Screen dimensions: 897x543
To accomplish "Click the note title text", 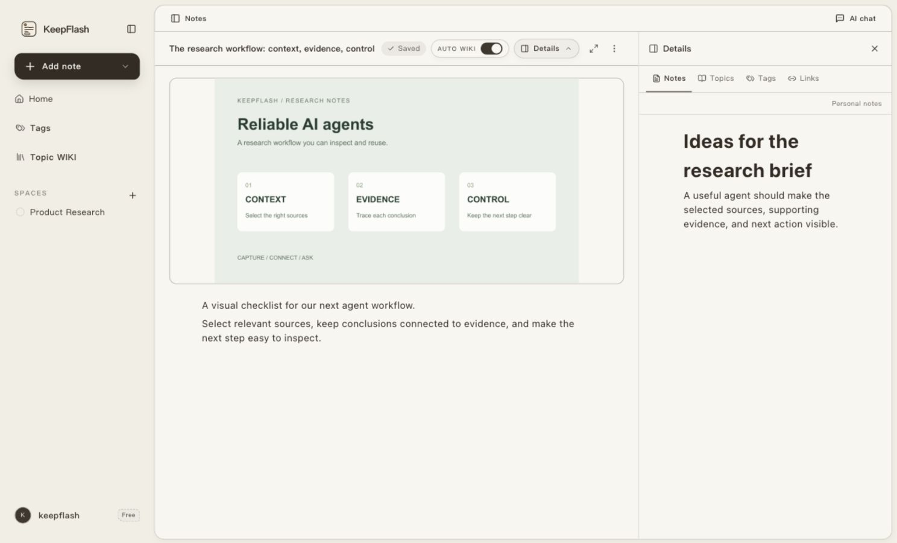I will tap(272, 49).
